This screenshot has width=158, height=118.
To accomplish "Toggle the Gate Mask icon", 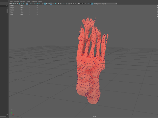I will click(33, 4).
